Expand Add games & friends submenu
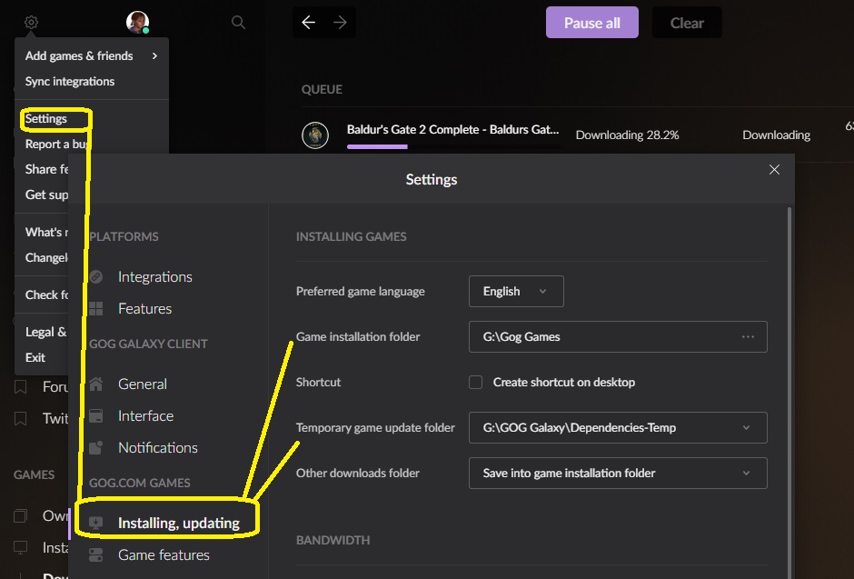This screenshot has height=579, width=854. [92, 56]
